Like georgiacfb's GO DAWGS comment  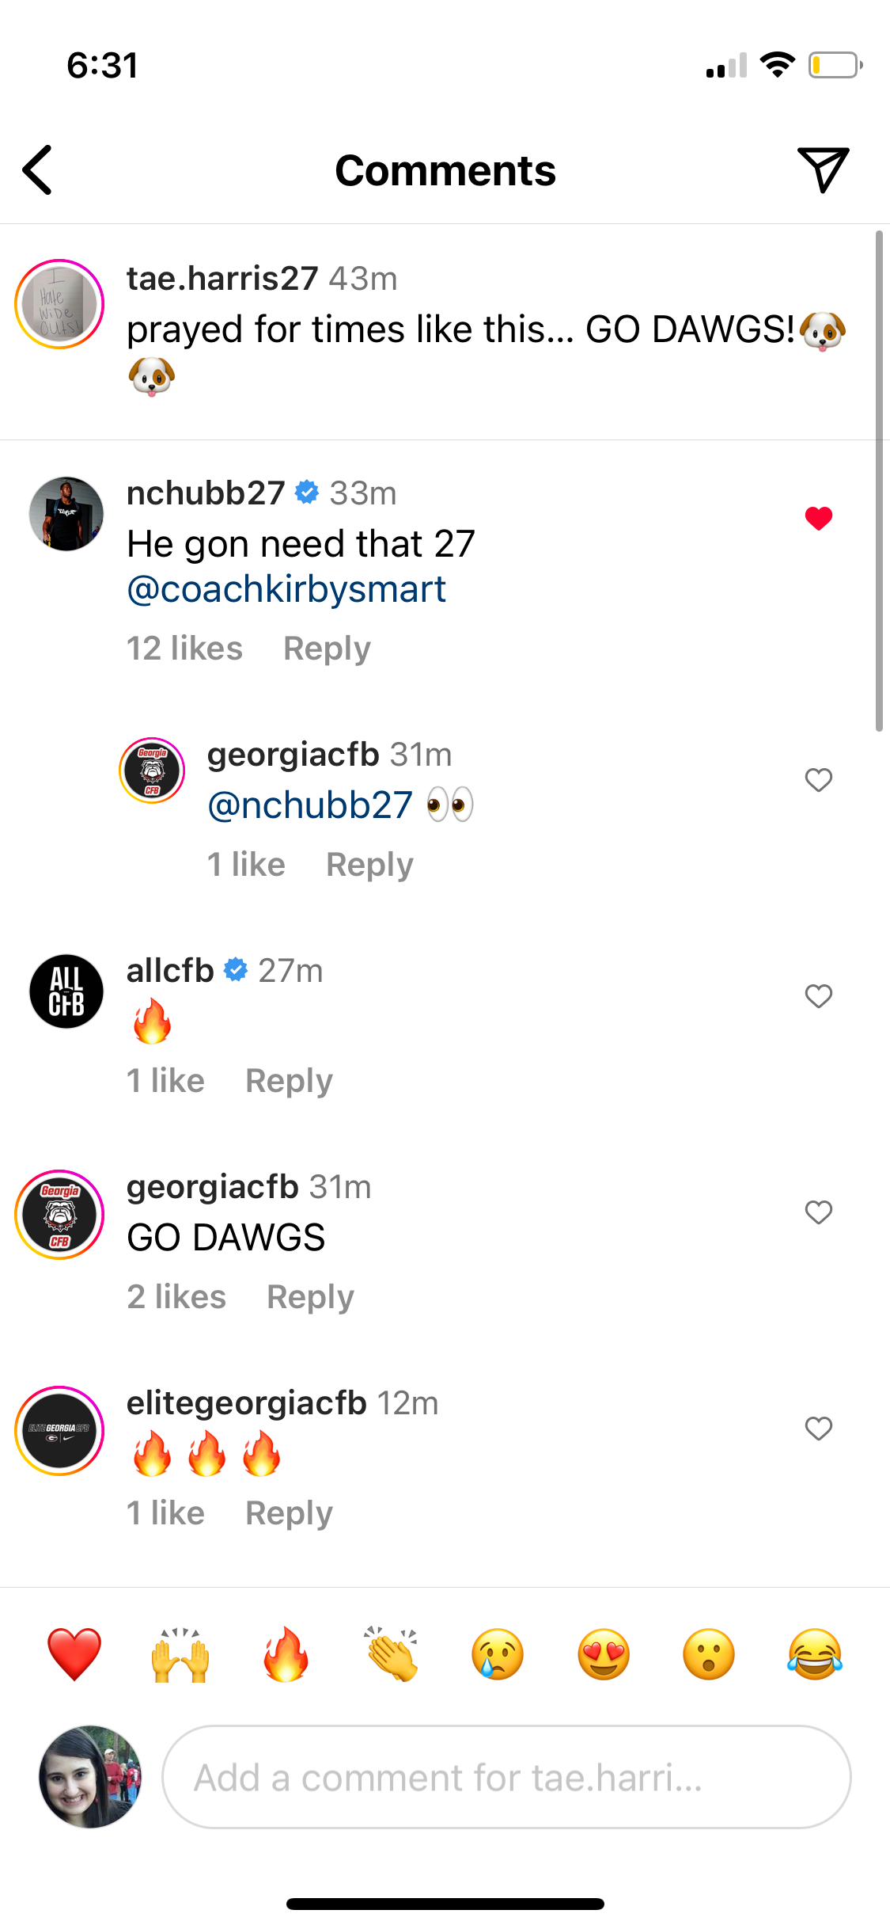(x=819, y=1212)
